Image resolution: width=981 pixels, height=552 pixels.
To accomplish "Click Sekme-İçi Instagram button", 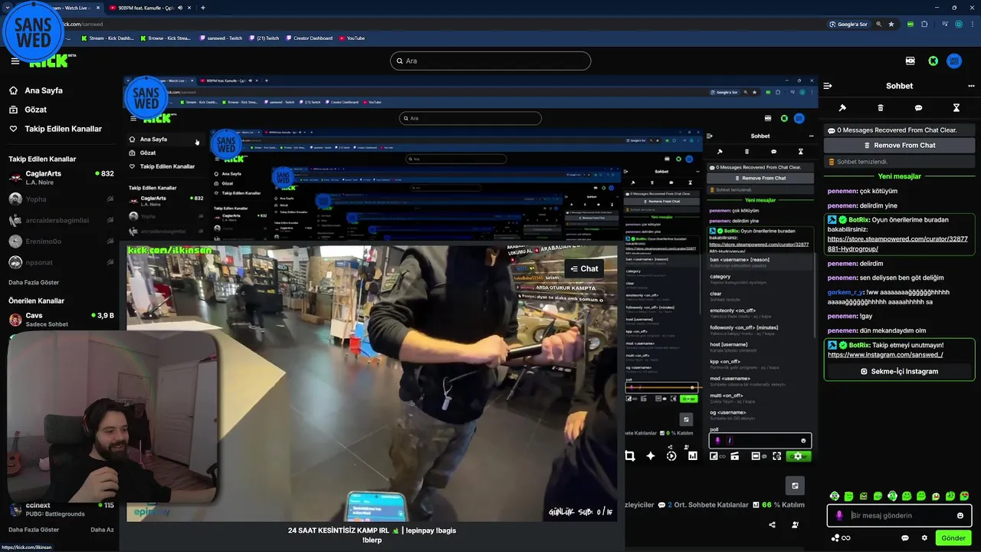I will (x=900, y=371).
